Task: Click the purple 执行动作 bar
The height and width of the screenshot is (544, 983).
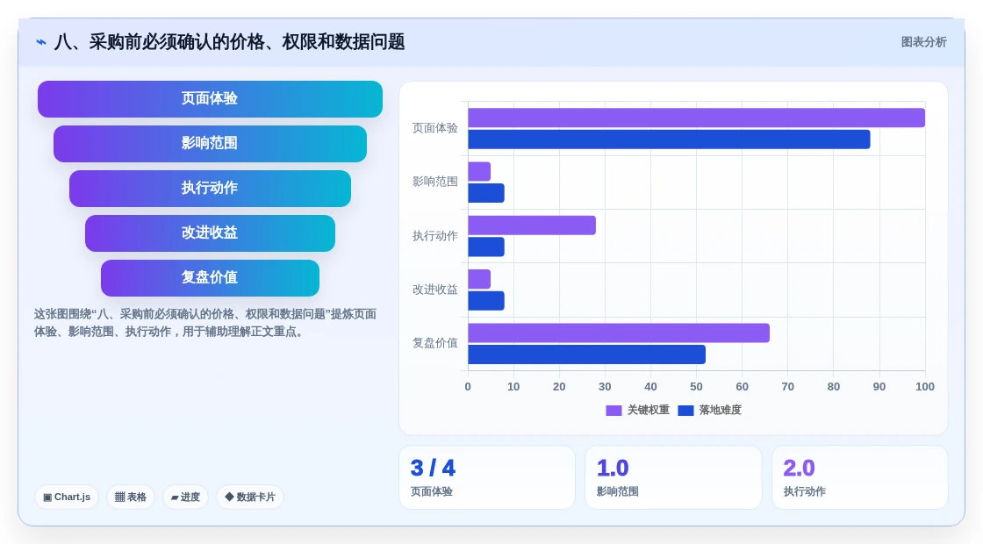Action: (532, 225)
